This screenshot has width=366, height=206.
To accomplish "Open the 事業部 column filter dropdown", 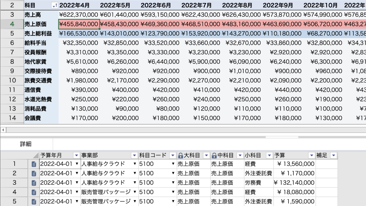I will pyautogui.click(x=134, y=155).
